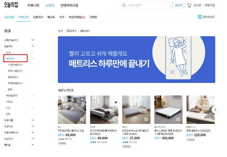This screenshot has width=227, height=157.
Task: Bookmark the white folding mattress product
Action: click(178, 119)
